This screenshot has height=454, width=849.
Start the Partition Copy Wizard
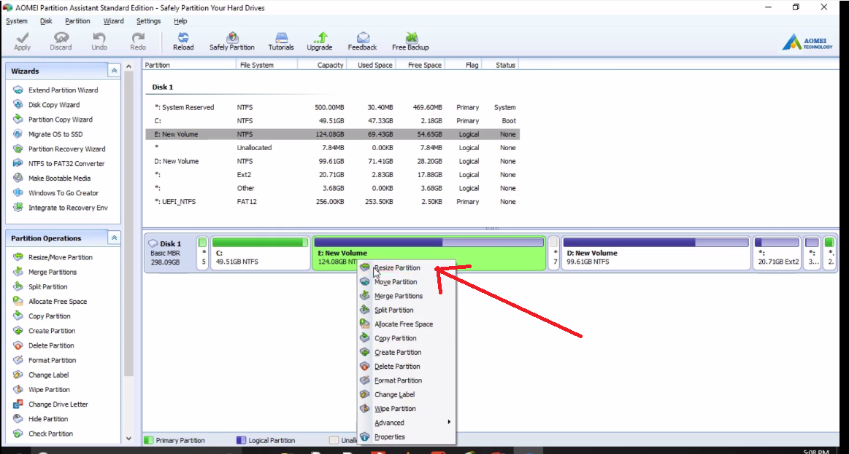click(x=60, y=120)
